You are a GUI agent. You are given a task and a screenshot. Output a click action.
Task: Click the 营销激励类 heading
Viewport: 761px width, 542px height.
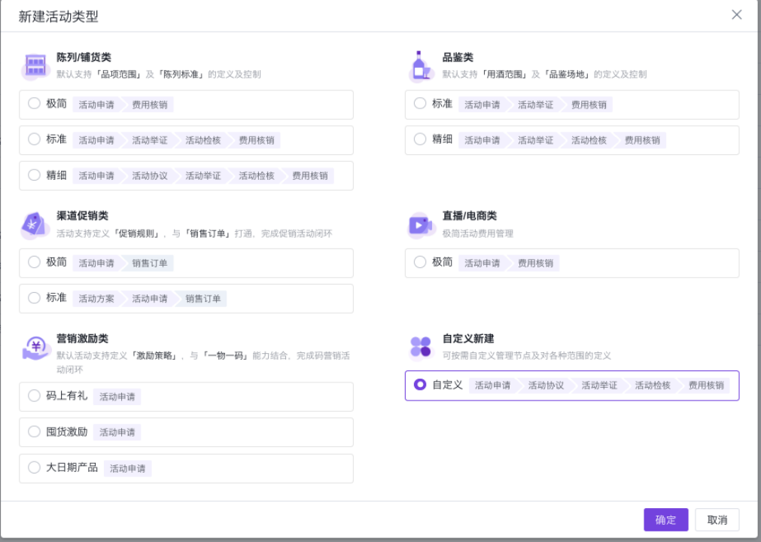pyautogui.click(x=82, y=339)
